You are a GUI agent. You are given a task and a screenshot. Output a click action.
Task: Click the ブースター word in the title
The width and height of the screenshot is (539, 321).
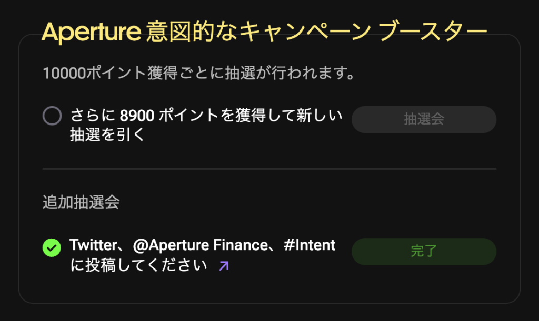(433, 31)
